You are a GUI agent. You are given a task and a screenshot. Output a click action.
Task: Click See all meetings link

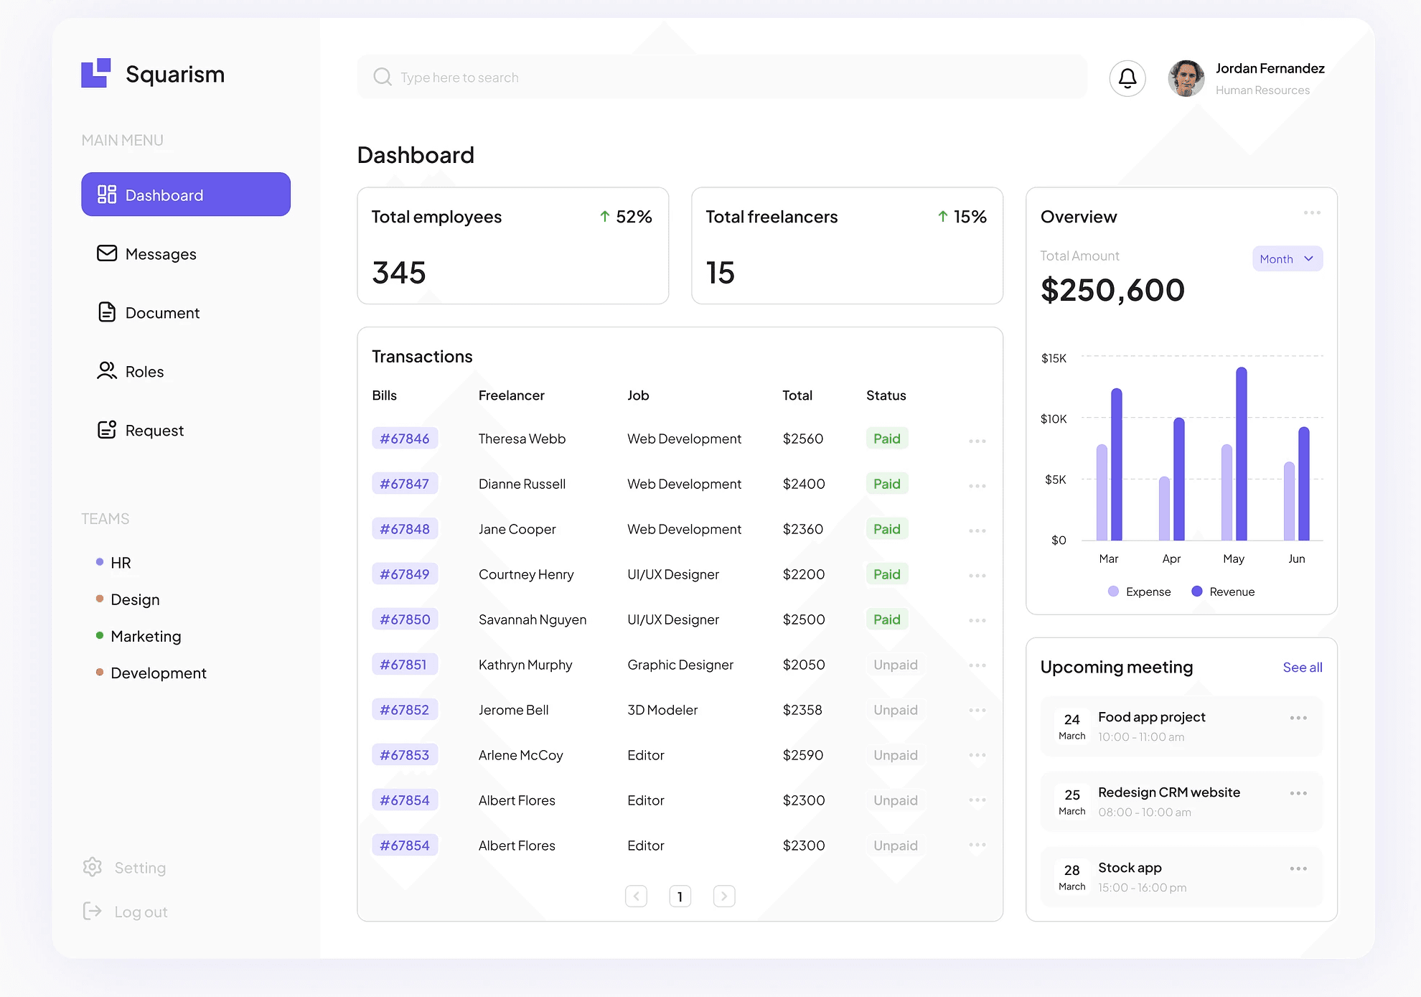coord(1303,667)
